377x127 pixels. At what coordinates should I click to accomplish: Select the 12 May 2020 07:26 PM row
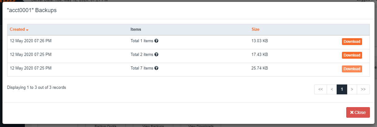[188, 42]
